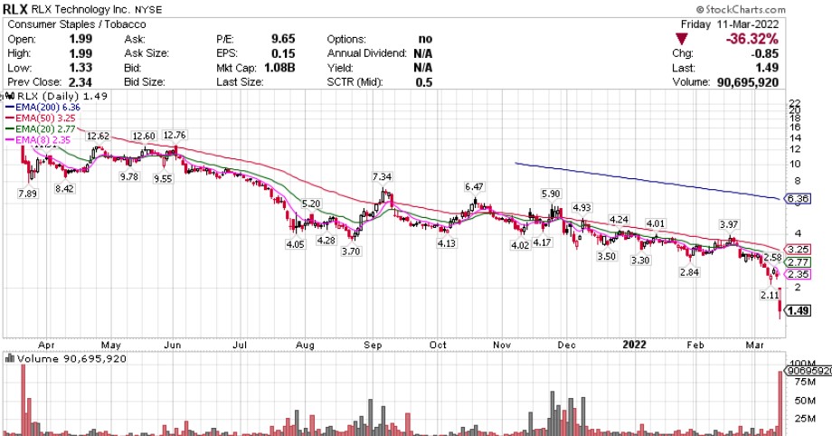Click the EMA(8) 2.35 legend entry
The image size is (832, 436).
coord(38,140)
